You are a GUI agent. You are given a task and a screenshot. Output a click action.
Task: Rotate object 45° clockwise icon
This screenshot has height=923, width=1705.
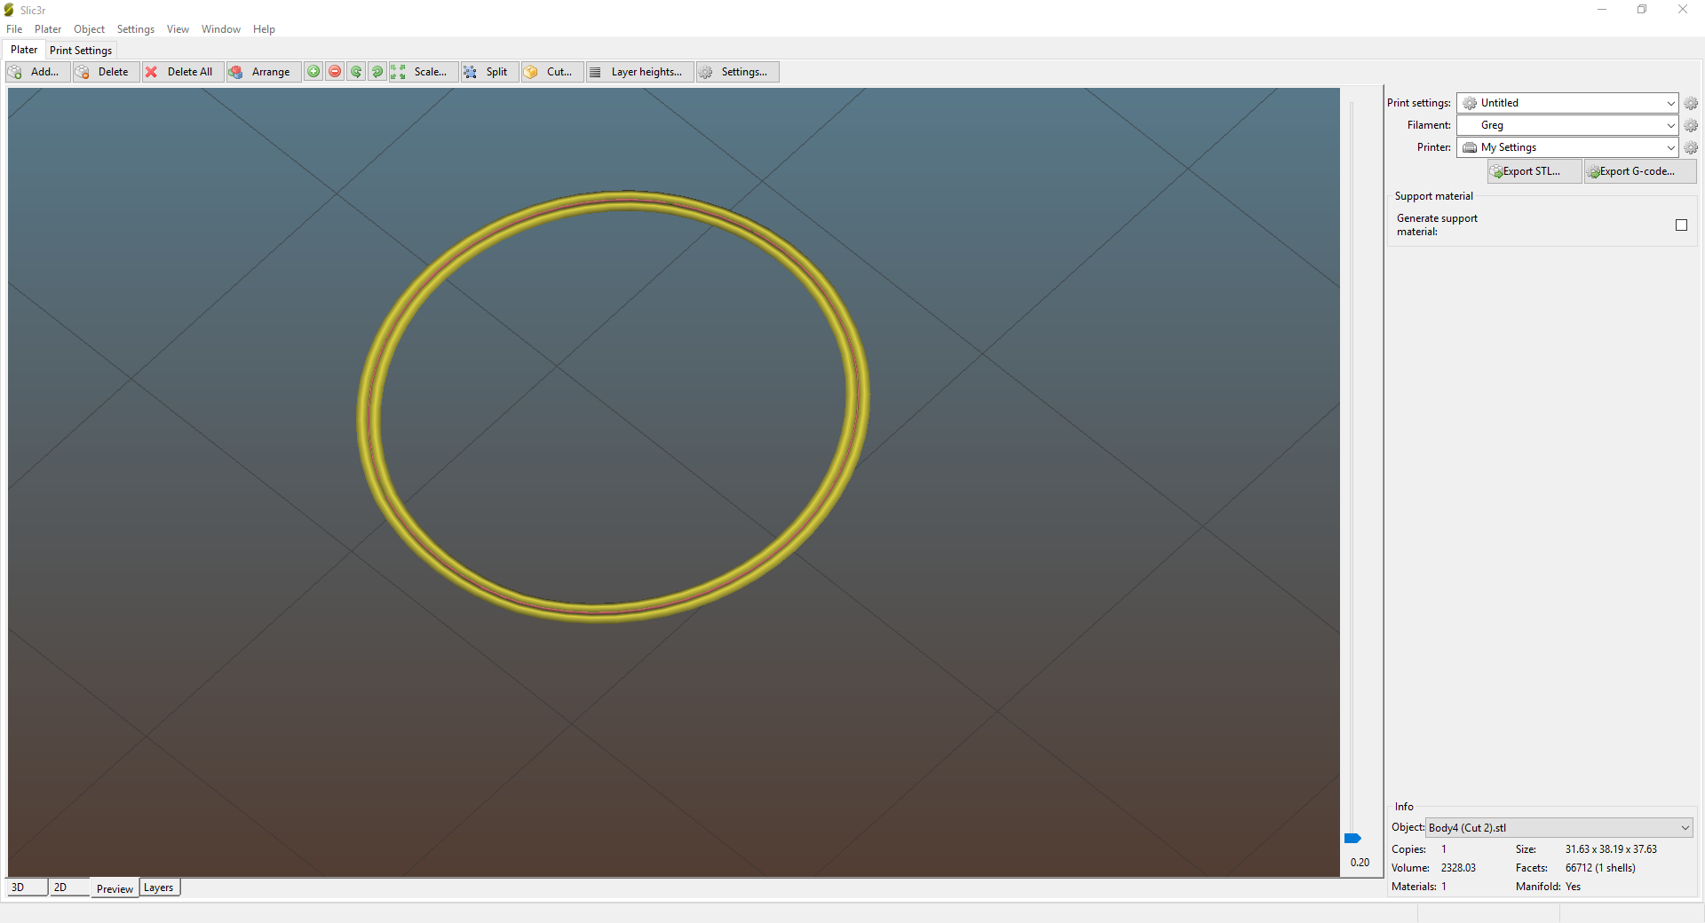click(x=377, y=72)
